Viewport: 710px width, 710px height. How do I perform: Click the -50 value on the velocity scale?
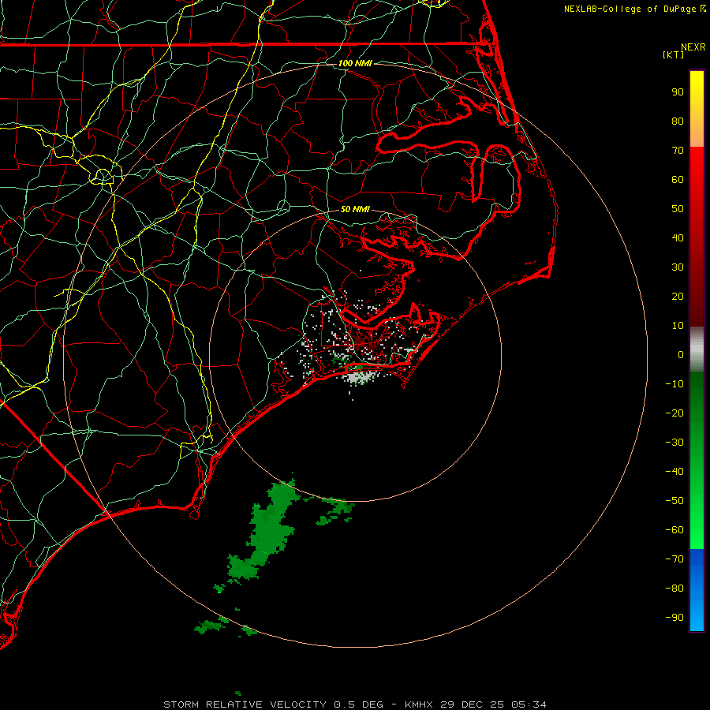674,501
